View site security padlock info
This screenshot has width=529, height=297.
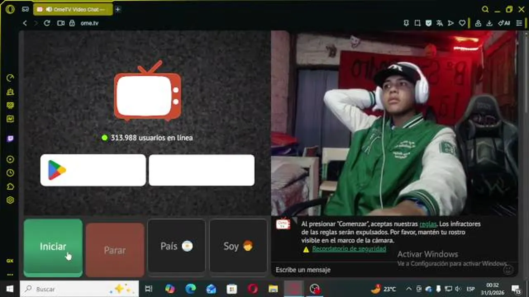tap(72, 23)
